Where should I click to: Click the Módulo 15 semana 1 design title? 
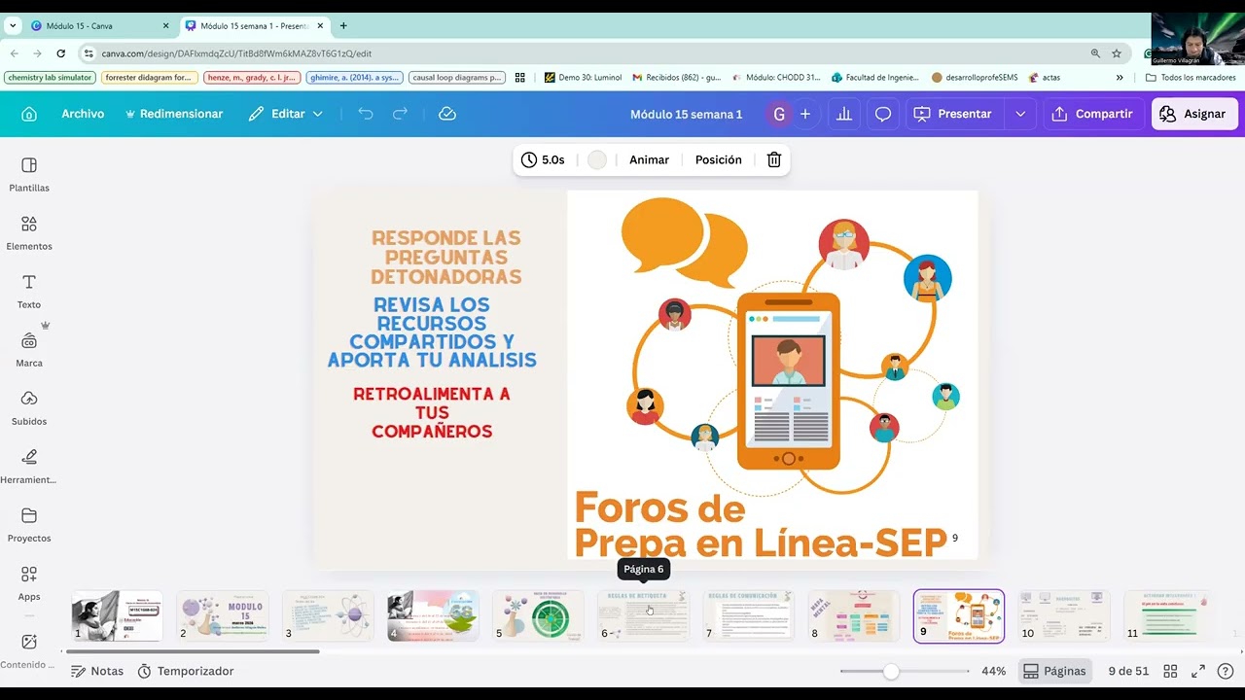(686, 114)
